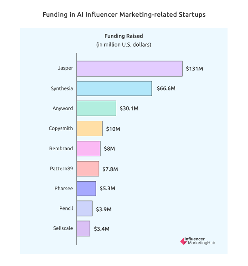The width and height of the screenshot is (248, 266).
Task: Click the $66.6M value label
Action: click(165, 88)
